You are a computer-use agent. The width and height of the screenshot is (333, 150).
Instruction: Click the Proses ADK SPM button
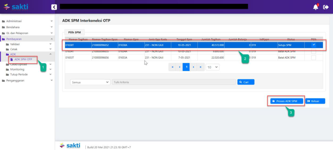286,101
